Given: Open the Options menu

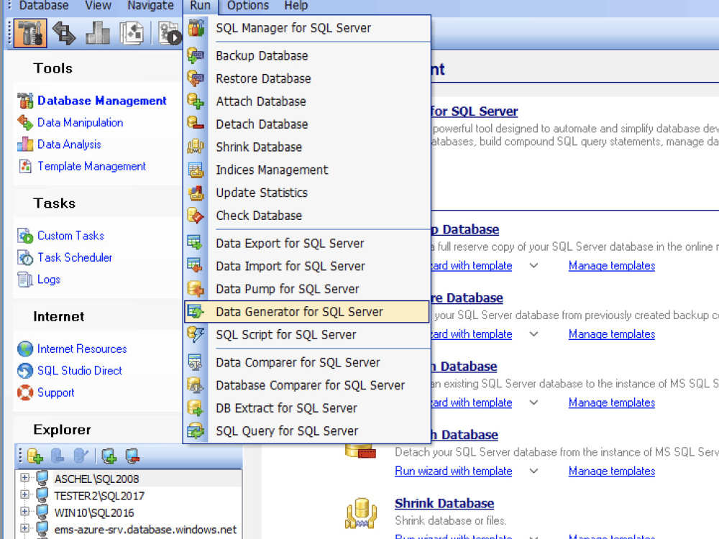Looking at the screenshot, I should 248,6.
